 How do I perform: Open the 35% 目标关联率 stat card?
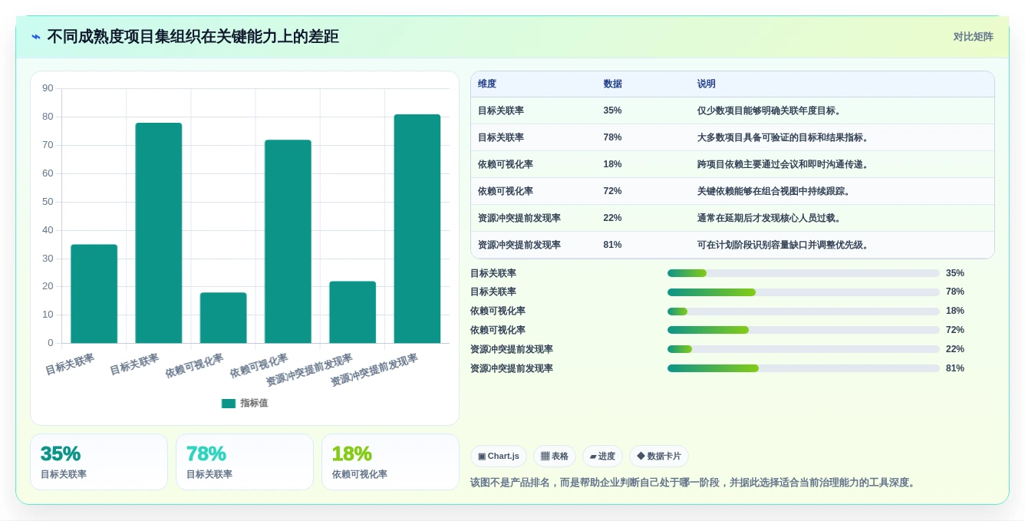point(99,462)
